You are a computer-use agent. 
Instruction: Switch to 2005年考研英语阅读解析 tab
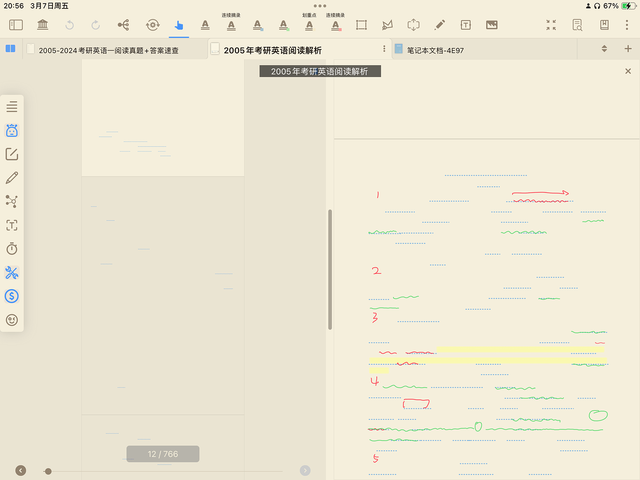[x=273, y=50]
